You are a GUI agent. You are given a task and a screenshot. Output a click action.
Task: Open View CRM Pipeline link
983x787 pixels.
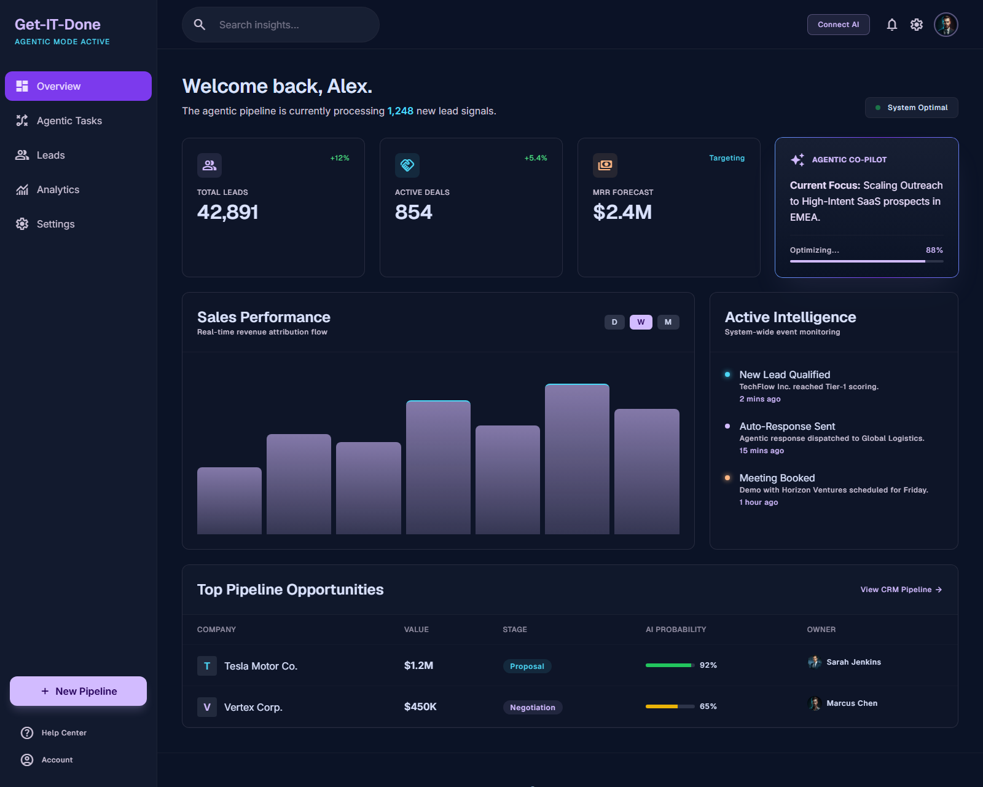point(901,590)
